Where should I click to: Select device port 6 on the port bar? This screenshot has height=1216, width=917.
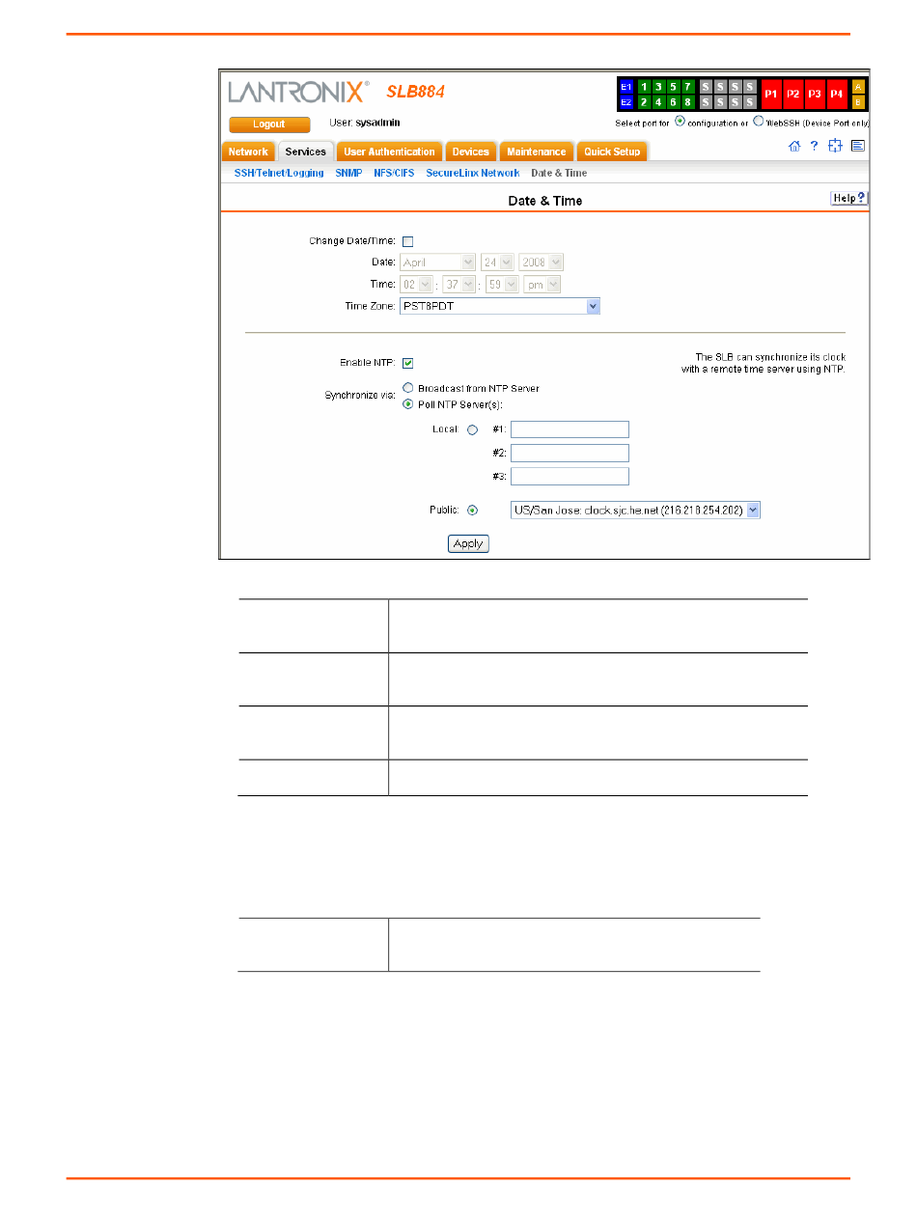(673, 101)
